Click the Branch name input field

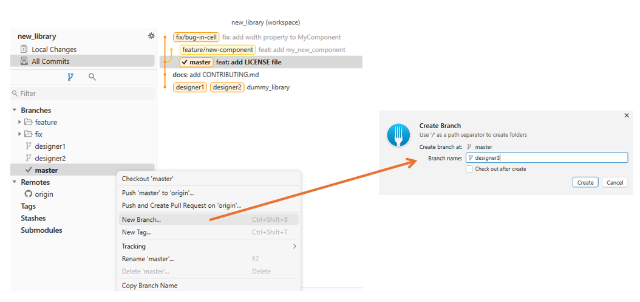click(x=546, y=158)
